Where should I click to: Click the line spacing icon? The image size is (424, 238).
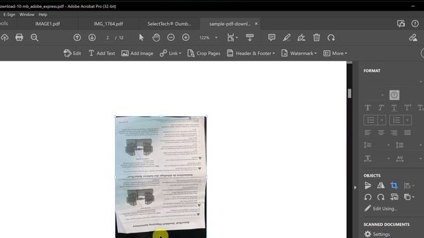tap(368, 145)
